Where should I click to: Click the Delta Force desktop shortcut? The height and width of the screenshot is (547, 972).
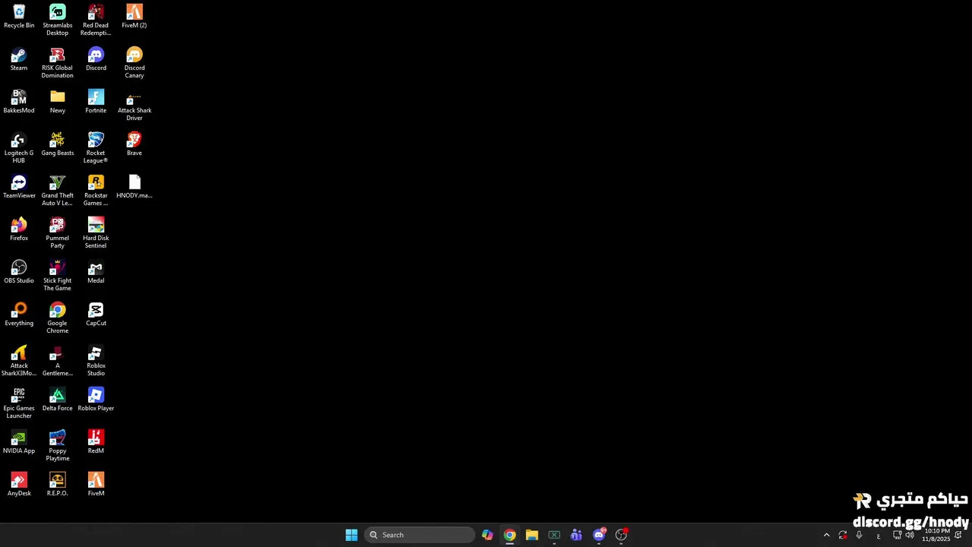58,400
